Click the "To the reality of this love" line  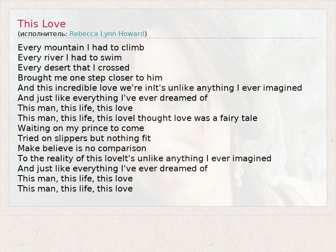144,158
